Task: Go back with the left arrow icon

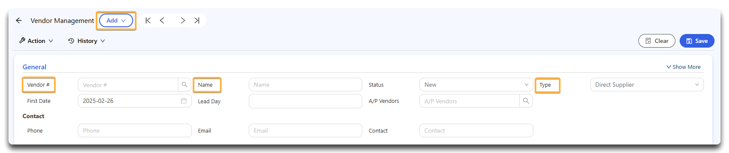Action: 19,20
